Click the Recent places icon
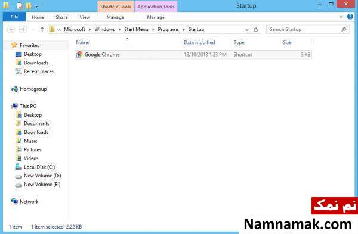This screenshot has width=358, height=234. [18, 71]
